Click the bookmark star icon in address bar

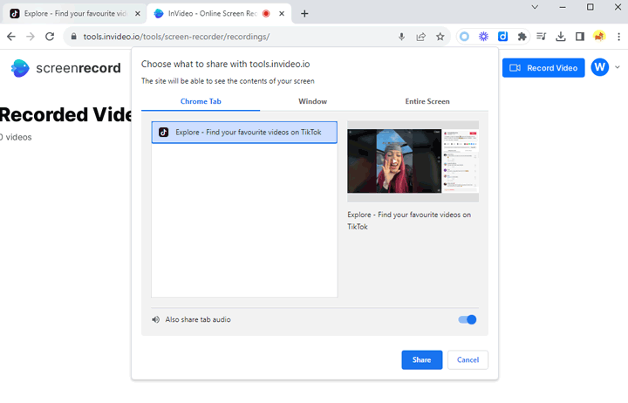click(440, 37)
